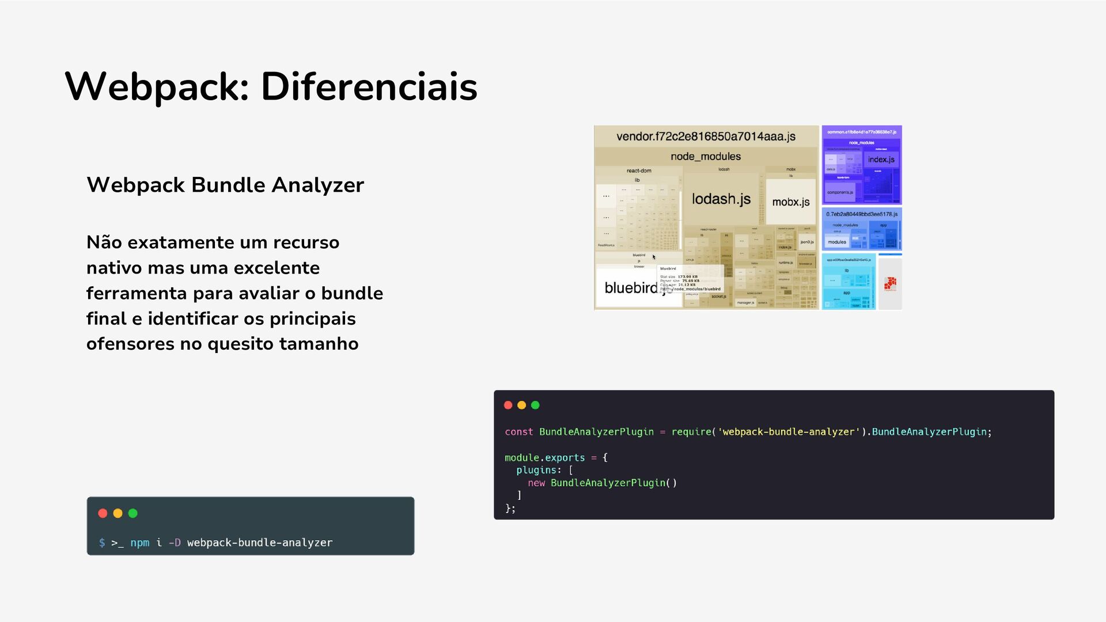Click the components.js block in the purple chunk
Image resolution: width=1106 pixels, height=622 pixels.
coord(840,192)
